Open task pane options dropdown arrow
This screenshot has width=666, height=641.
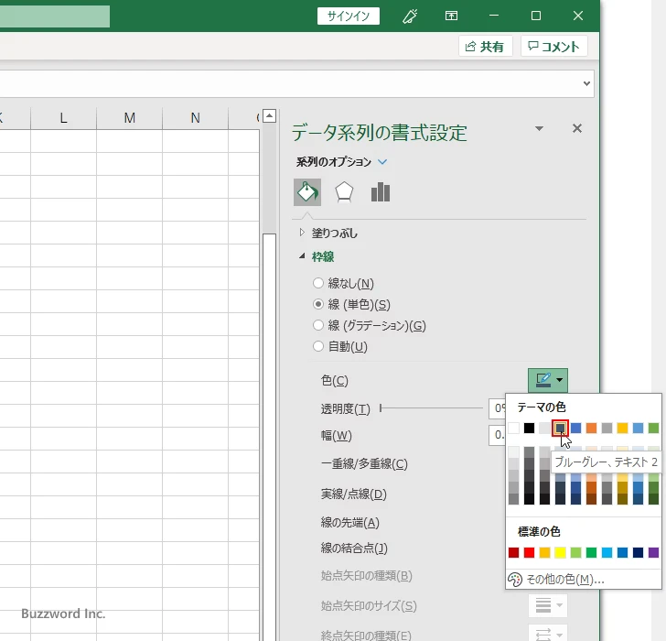tap(539, 128)
